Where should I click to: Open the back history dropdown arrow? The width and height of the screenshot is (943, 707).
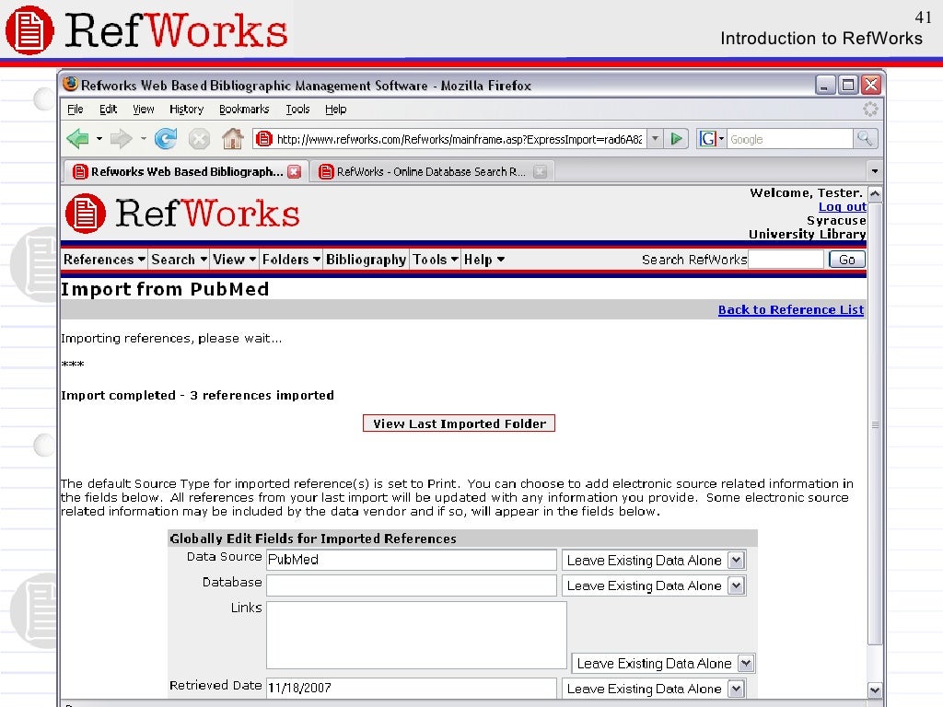click(x=99, y=139)
